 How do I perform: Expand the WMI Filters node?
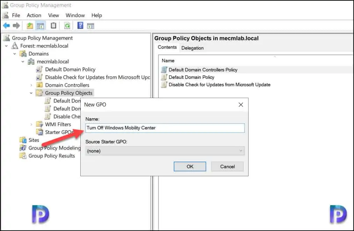coord(31,125)
